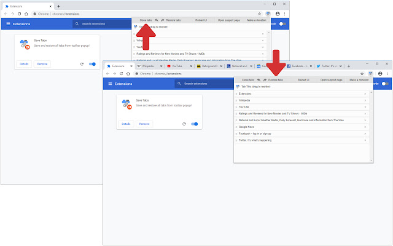Click Reload UI in back window popup
This screenshot has height=246, width=393.
[201, 20]
